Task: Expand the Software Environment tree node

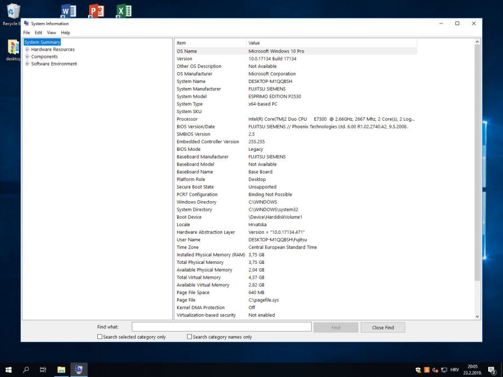Action: pyautogui.click(x=27, y=64)
